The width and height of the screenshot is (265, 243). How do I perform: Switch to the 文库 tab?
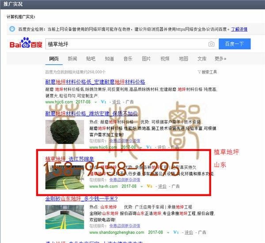coord(202,59)
